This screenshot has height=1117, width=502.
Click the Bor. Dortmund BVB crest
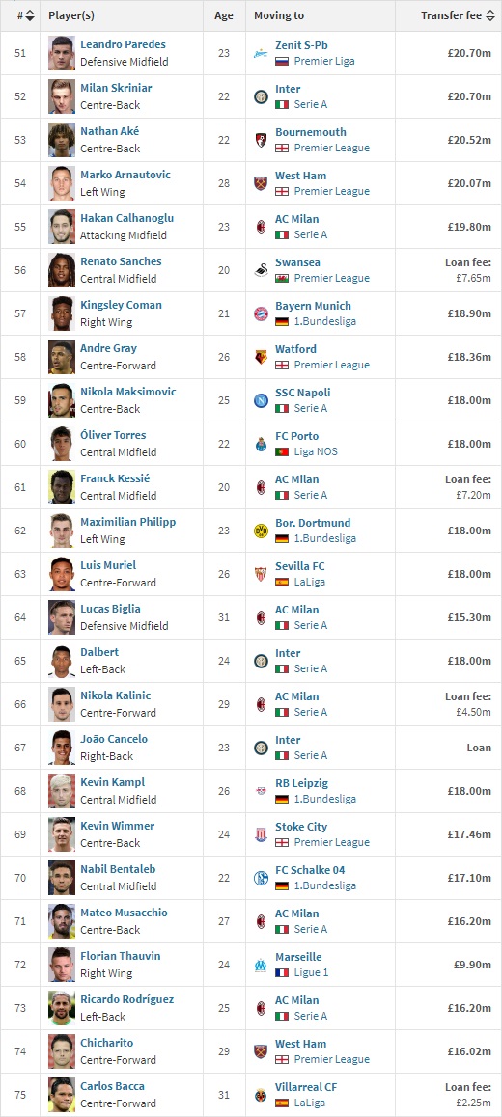(x=261, y=531)
